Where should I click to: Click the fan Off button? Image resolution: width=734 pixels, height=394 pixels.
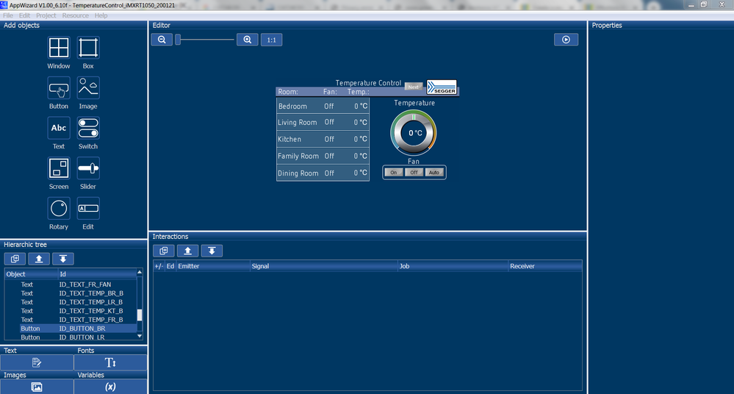click(414, 173)
